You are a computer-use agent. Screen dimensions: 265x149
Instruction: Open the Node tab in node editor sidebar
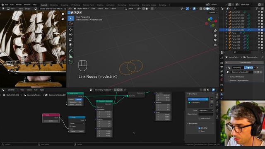tap(217, 103)
